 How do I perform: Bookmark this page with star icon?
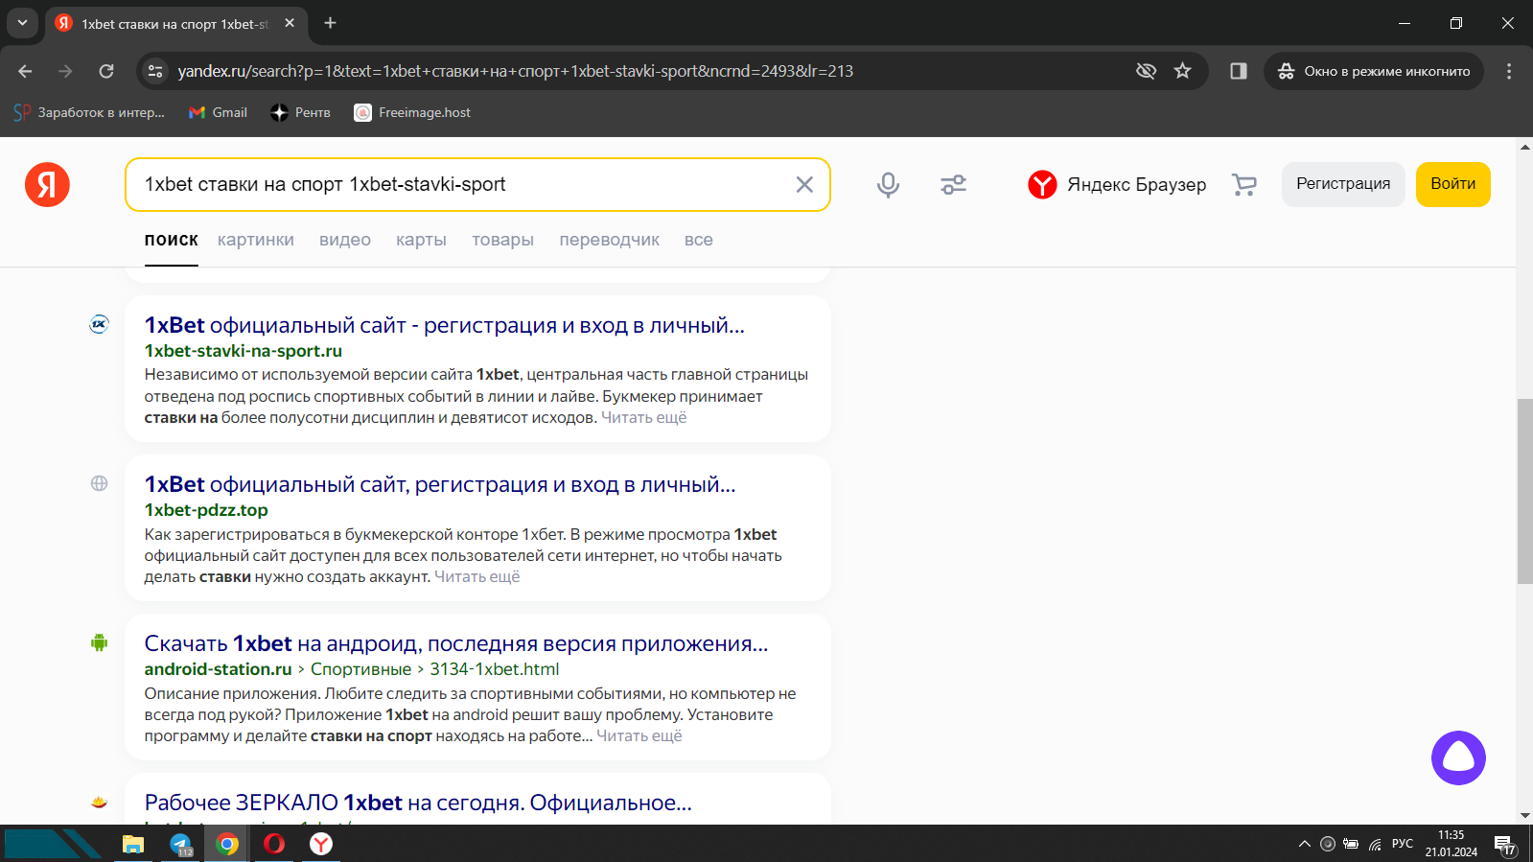click(x=1182, y=71)
